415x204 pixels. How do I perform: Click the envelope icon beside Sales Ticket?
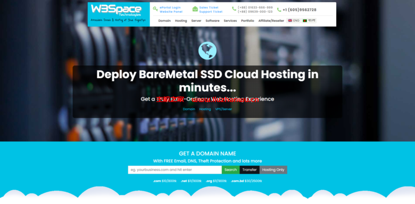point(195,9)
